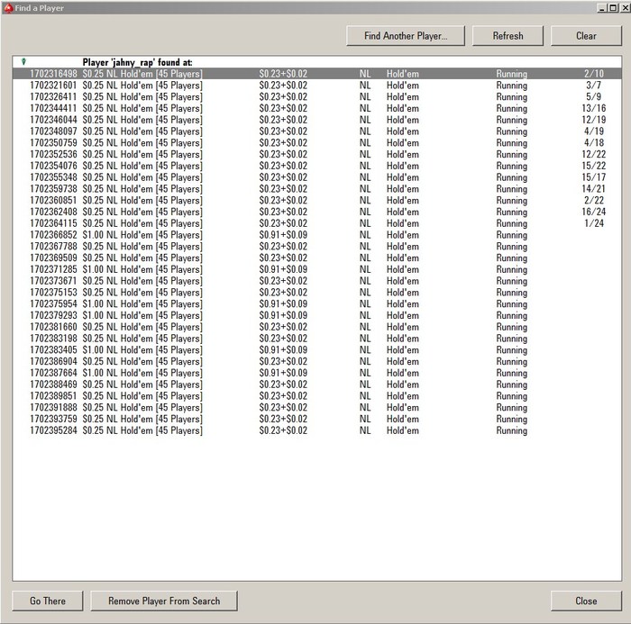
Task: Click the 13/16 position value
Action: (x=593, y=108)
